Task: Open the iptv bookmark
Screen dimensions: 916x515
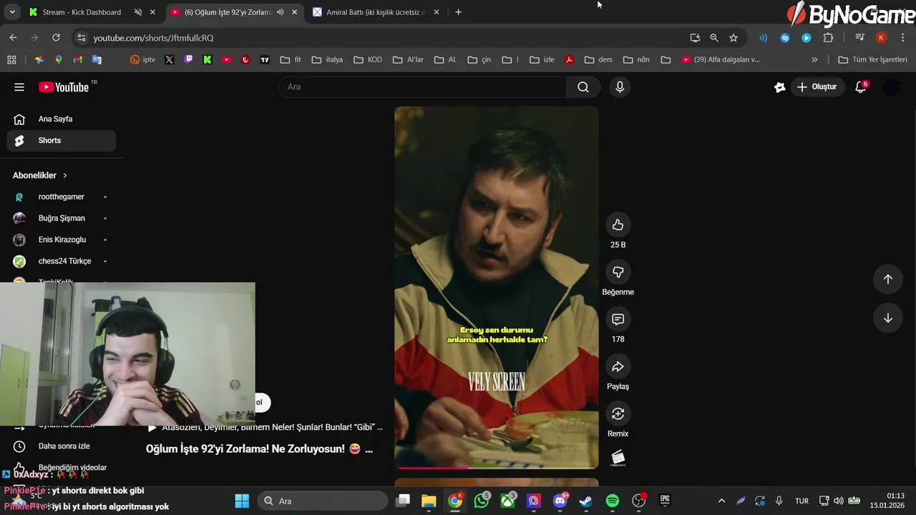Action: [x=142, y=59]
